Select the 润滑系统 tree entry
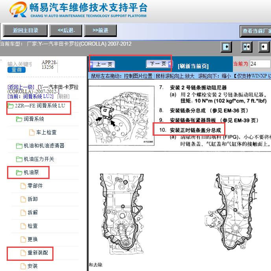The height and width of the screenshot is (271, 271). pyautogui.click(x=34, y=119)
